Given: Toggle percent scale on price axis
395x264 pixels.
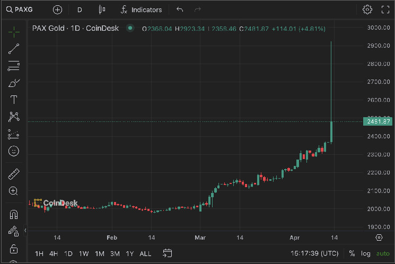Looking at the screenshot, I should [x=352, y=253].
